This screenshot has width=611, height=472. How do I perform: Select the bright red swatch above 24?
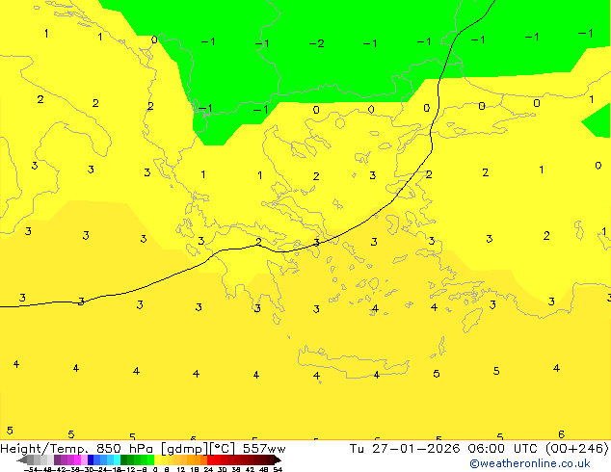point(210,459)
